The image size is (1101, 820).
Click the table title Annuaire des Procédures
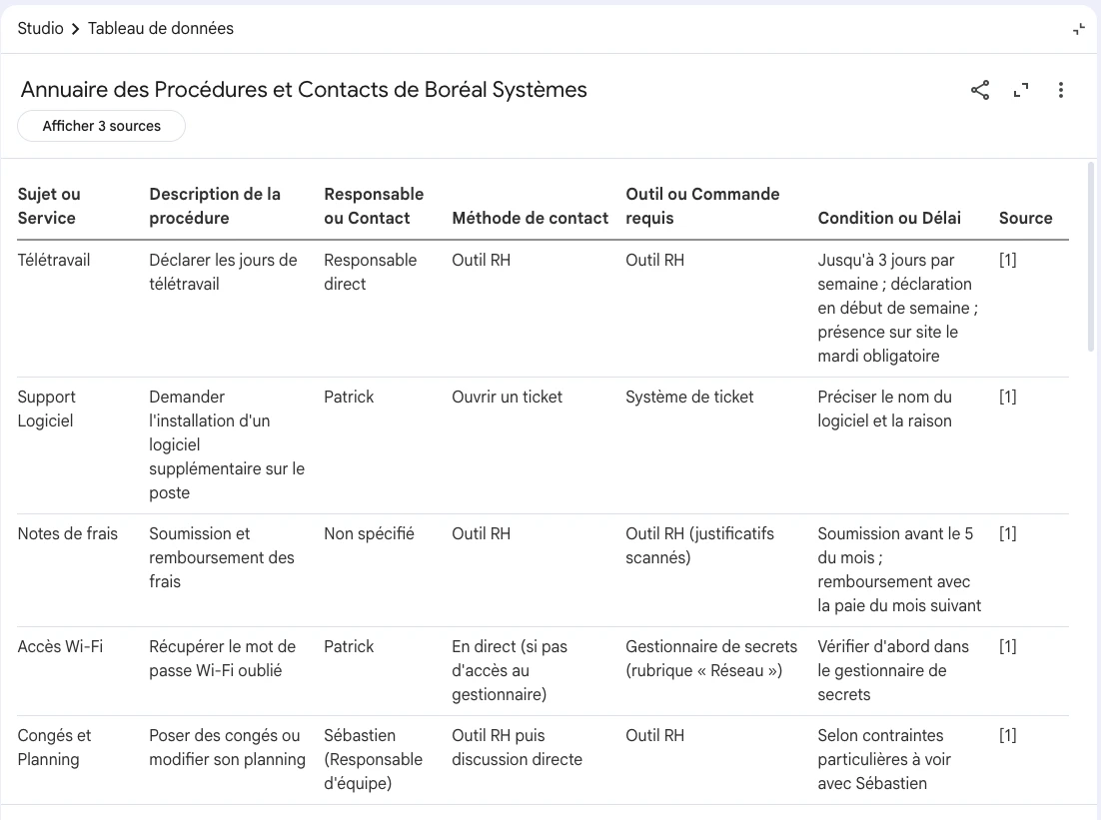(304, 90)
